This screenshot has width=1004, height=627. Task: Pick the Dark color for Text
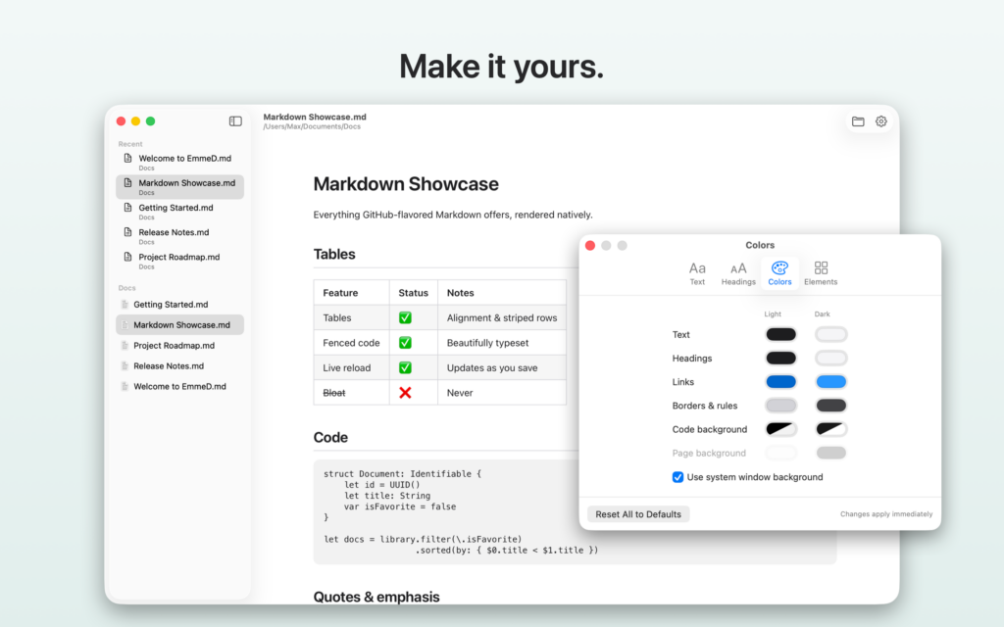tap(830, 335)
